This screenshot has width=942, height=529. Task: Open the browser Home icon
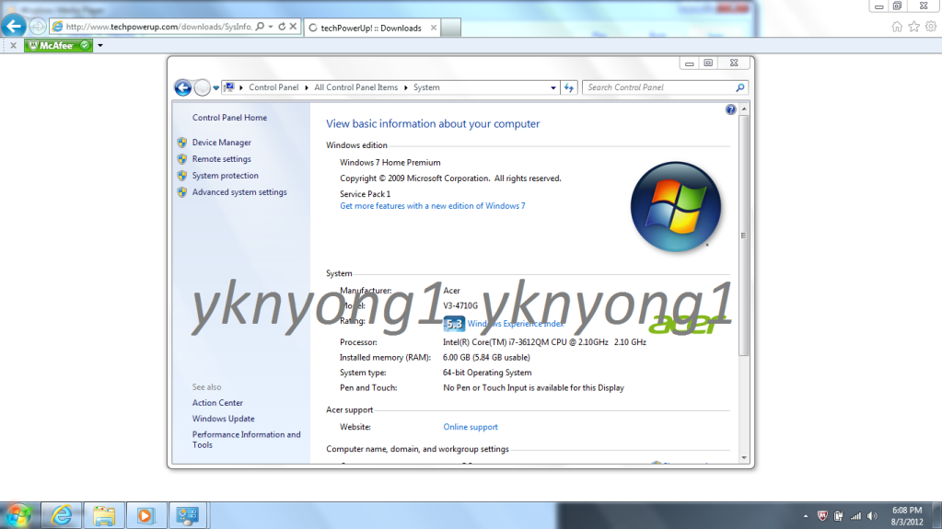click(897, 27)
